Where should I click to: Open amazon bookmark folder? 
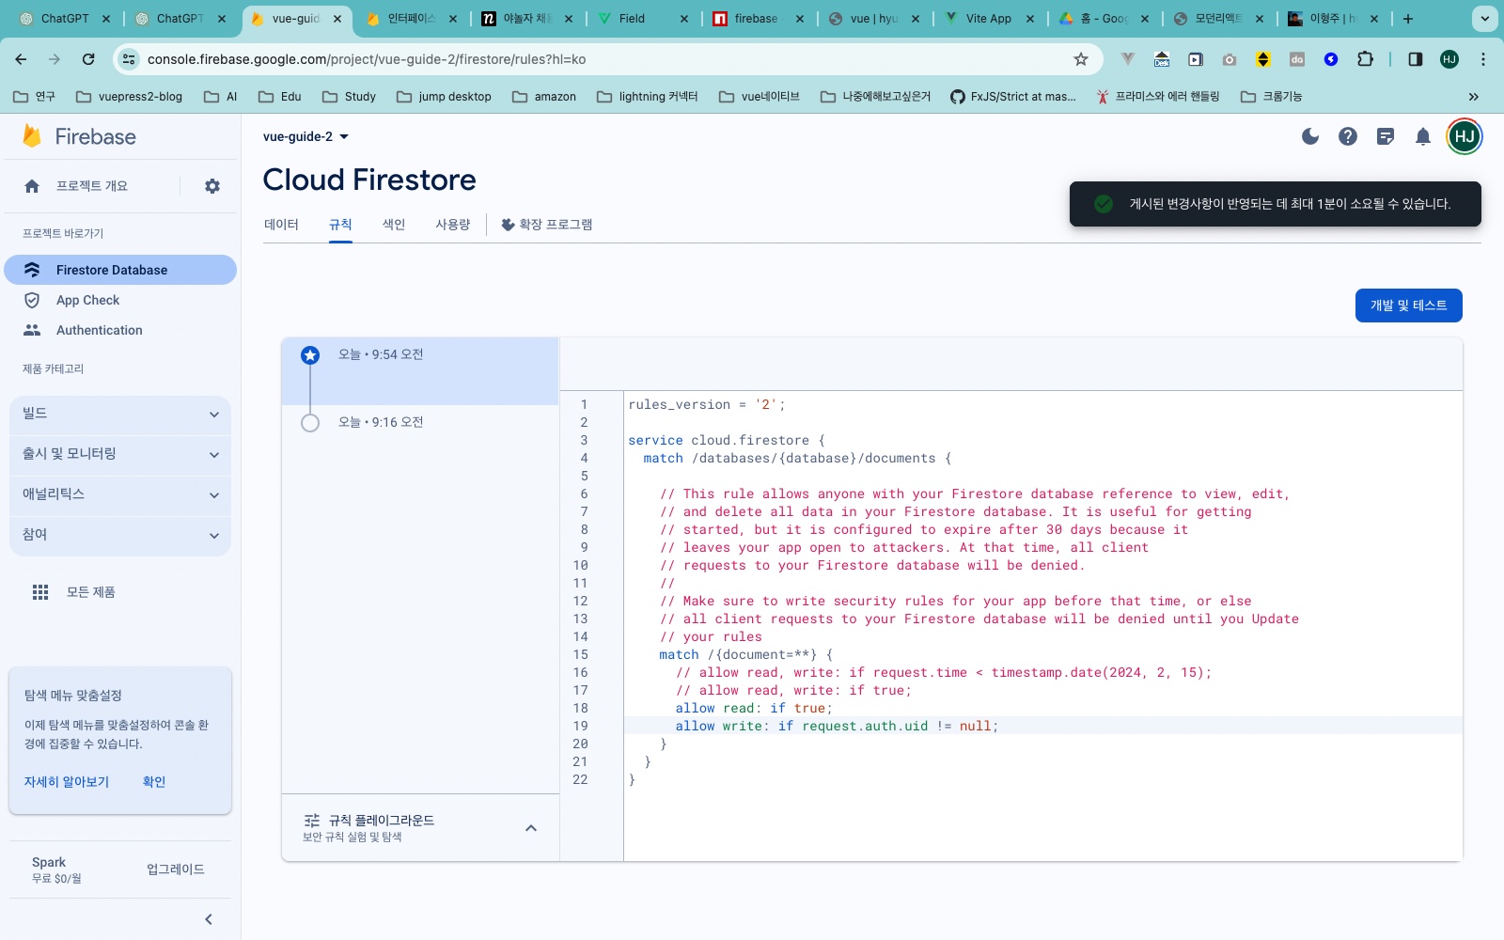544,96
